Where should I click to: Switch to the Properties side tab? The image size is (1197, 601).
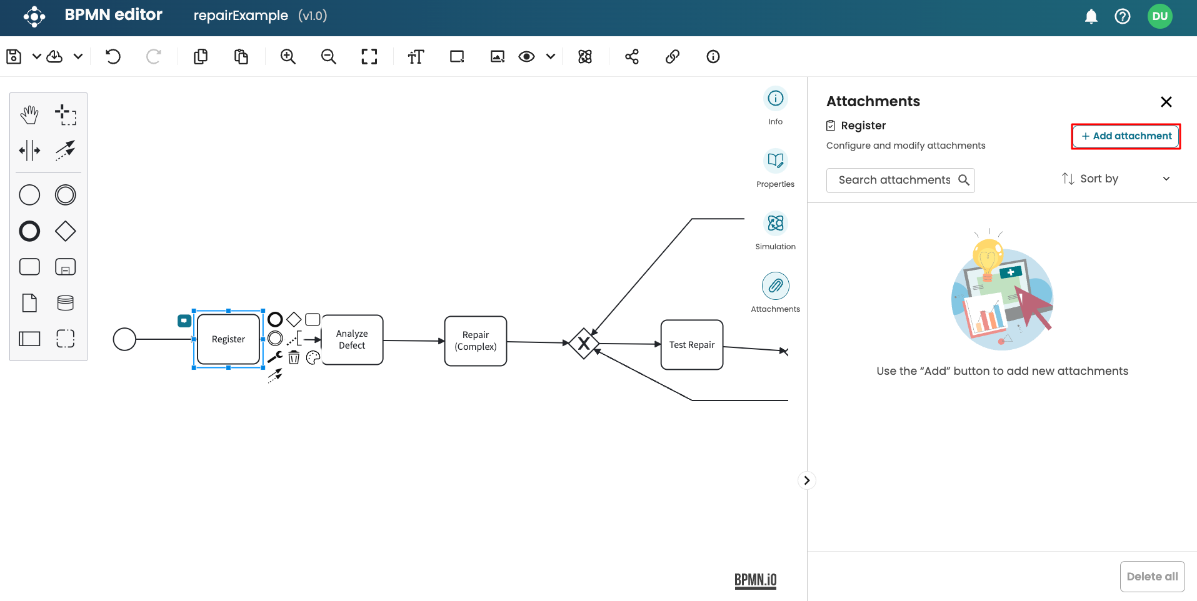(x=775, y=167)
